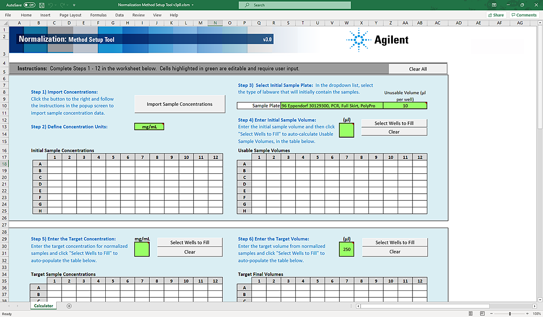This screenshot has height=317, width=543.
Task: Switch to the Page Layout tab
Action: click(x=70, y=15)
